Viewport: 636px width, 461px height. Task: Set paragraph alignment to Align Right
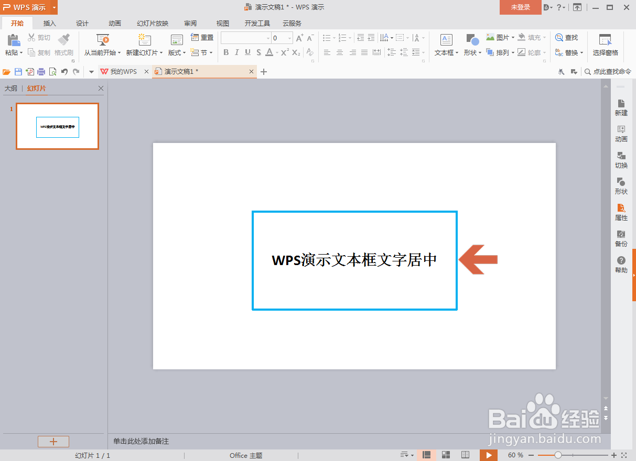(x=352, y=52)
